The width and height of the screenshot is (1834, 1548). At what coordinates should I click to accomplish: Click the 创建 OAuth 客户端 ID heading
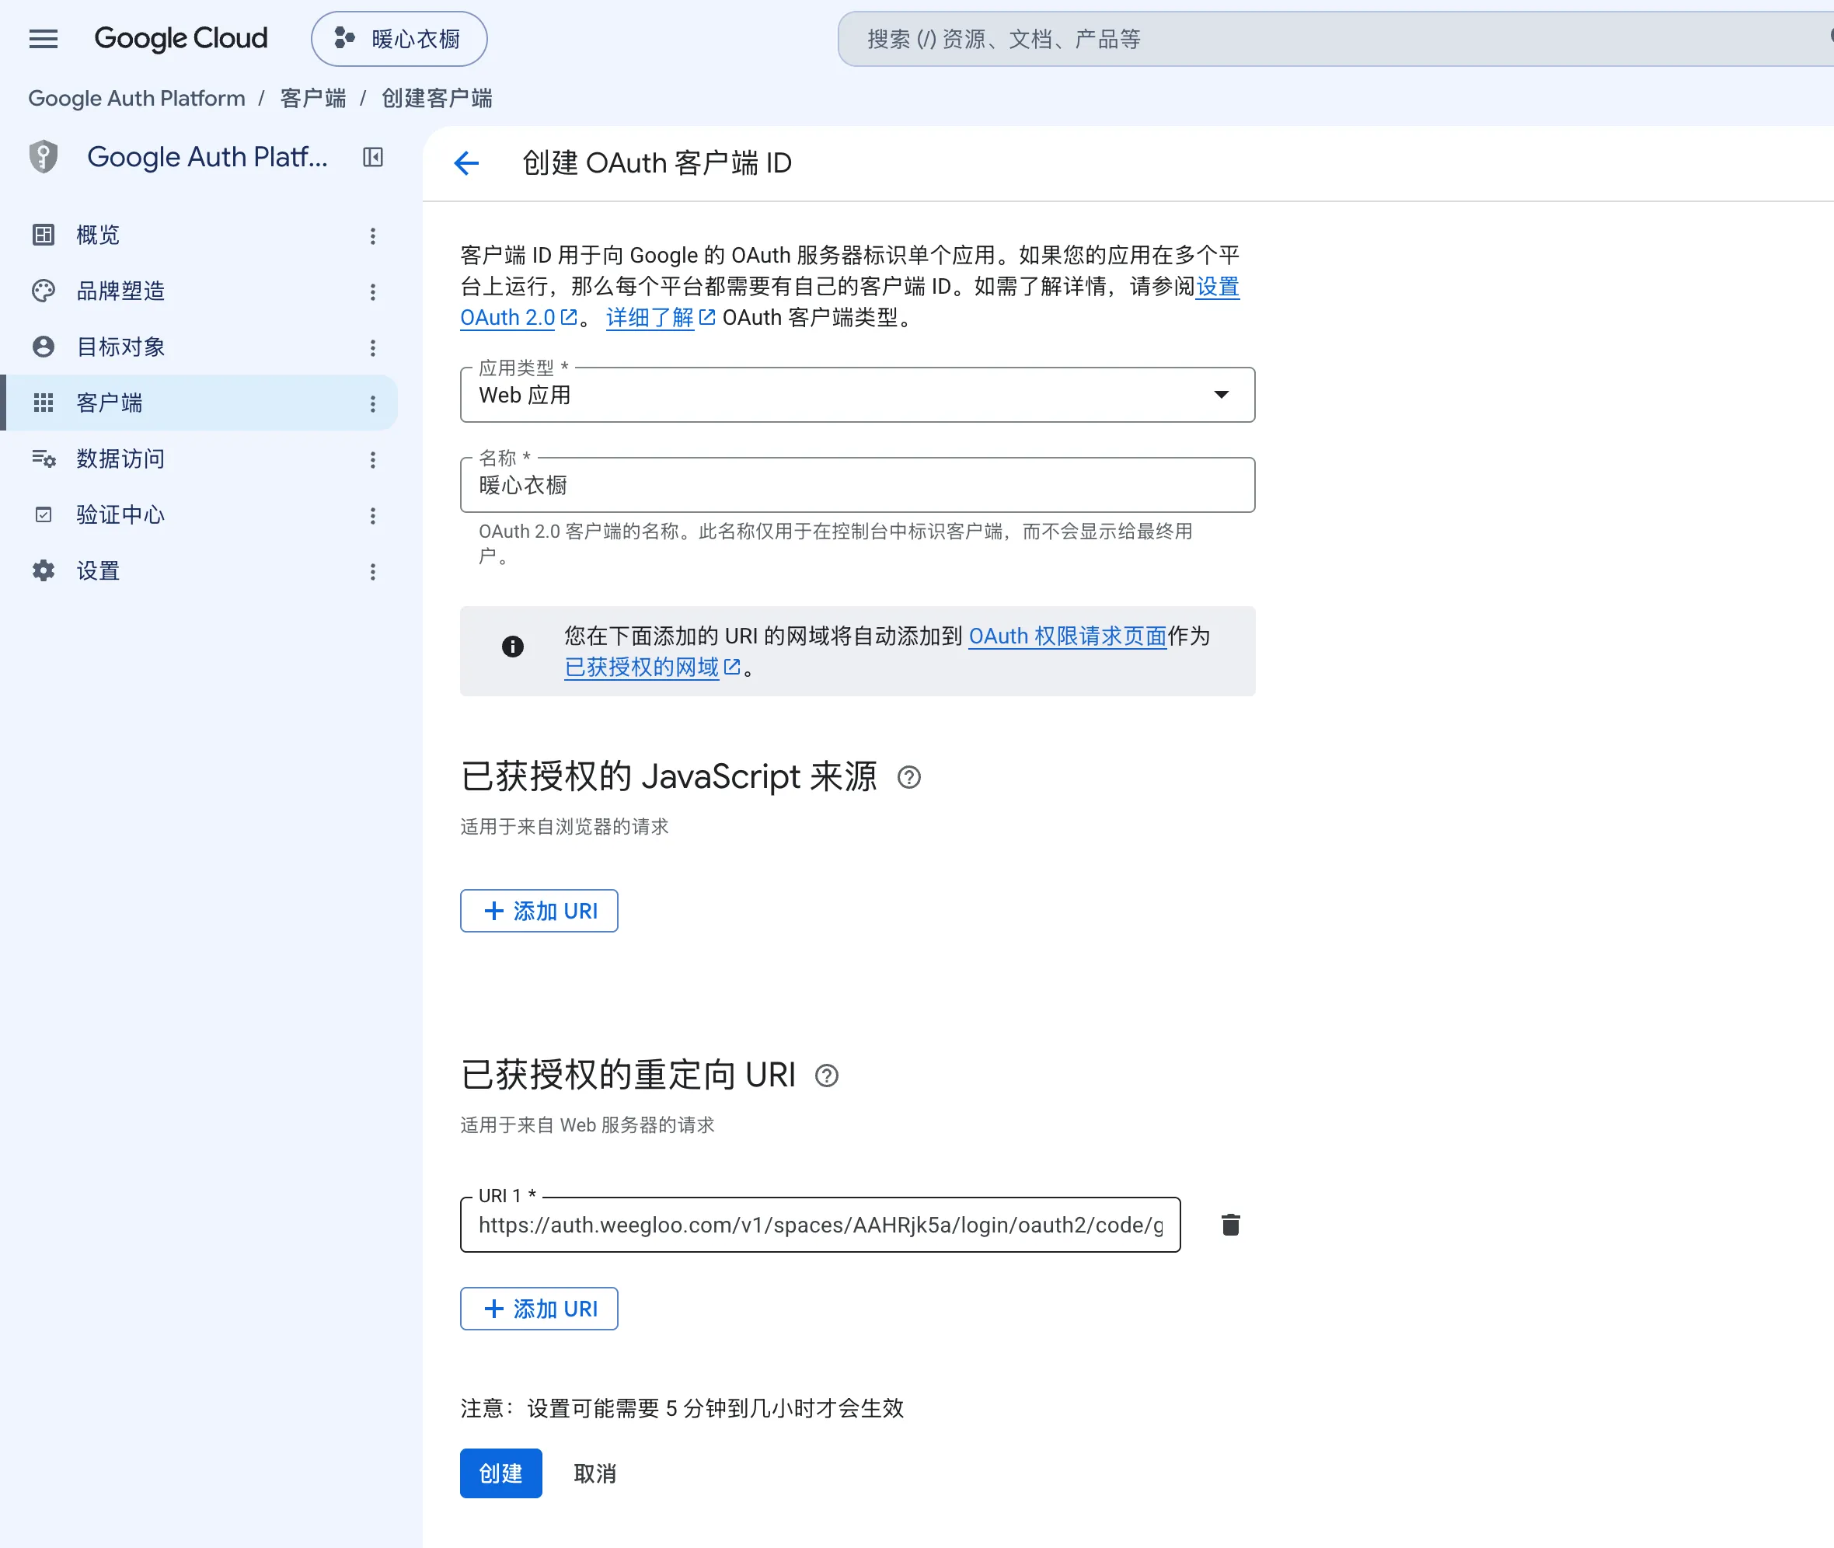[657, 163]
